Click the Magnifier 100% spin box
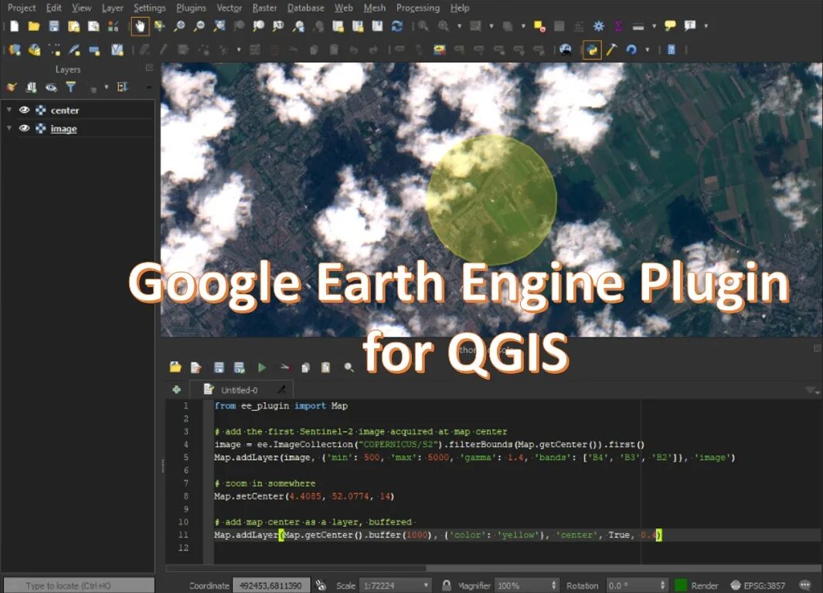Screen dimensions: 823x593 click(525, 585)
